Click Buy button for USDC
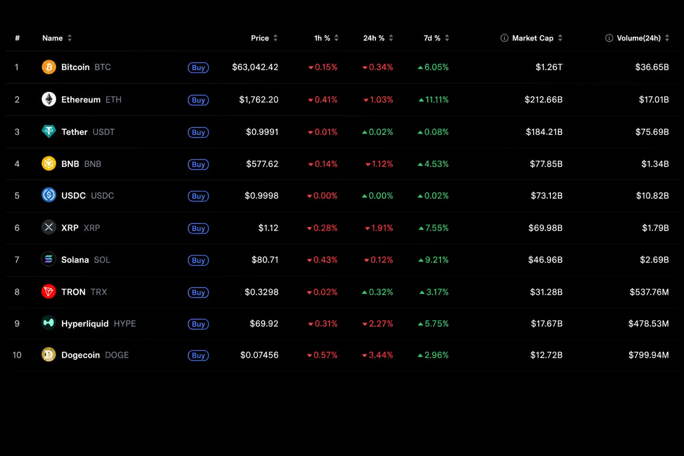This screenshot has height=456, width=684. tap(199, 196)
